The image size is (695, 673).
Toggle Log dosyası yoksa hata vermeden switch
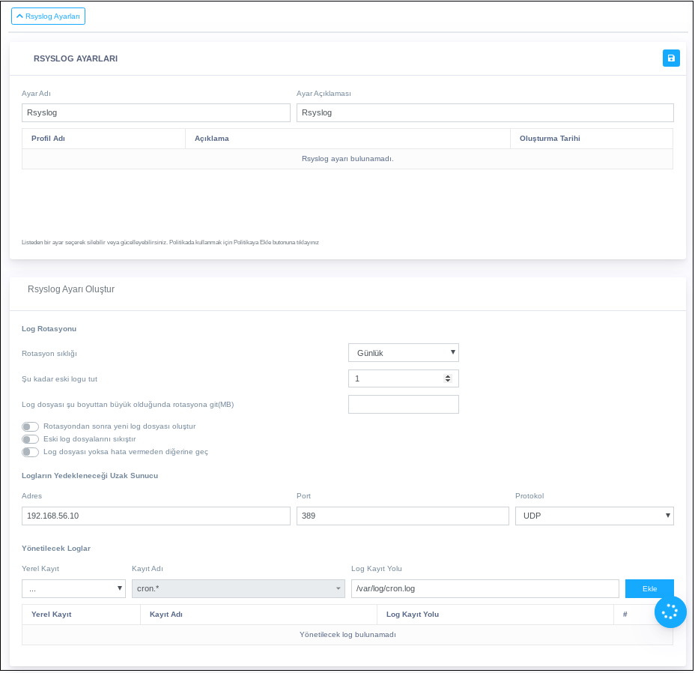pos(30,452)
